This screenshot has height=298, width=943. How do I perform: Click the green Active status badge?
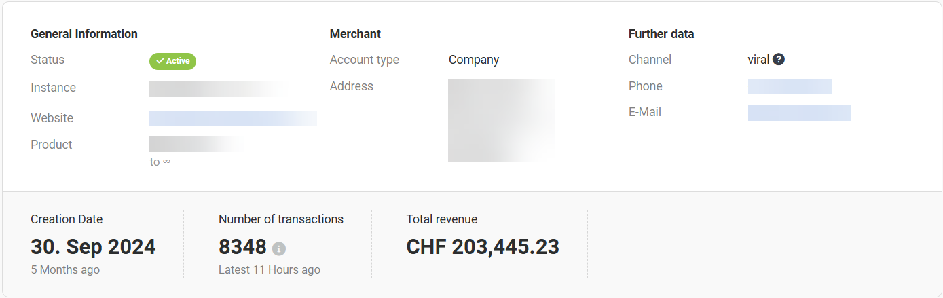[172, 61]
